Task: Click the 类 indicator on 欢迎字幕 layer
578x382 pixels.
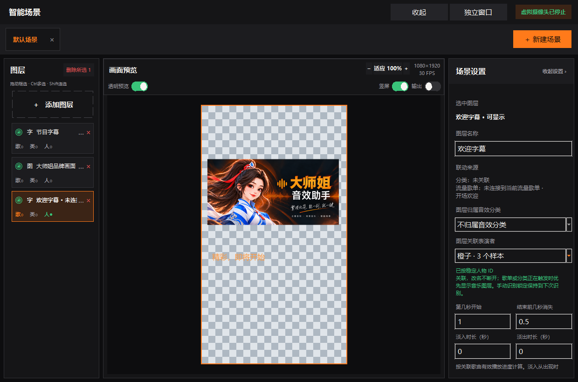Action: [34, 214]
